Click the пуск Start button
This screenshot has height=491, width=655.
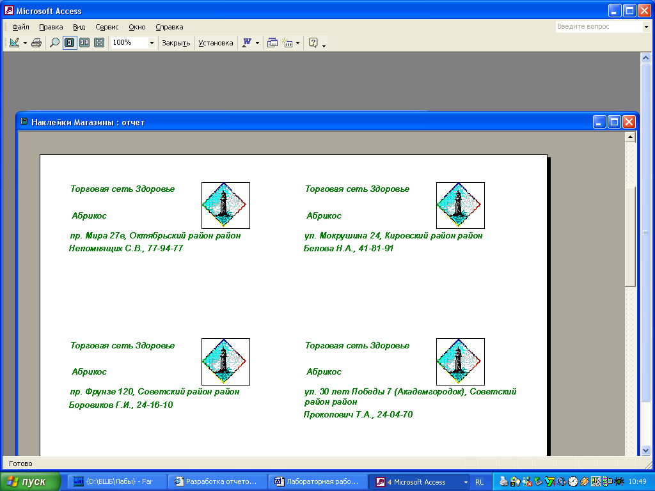(31, 482)
